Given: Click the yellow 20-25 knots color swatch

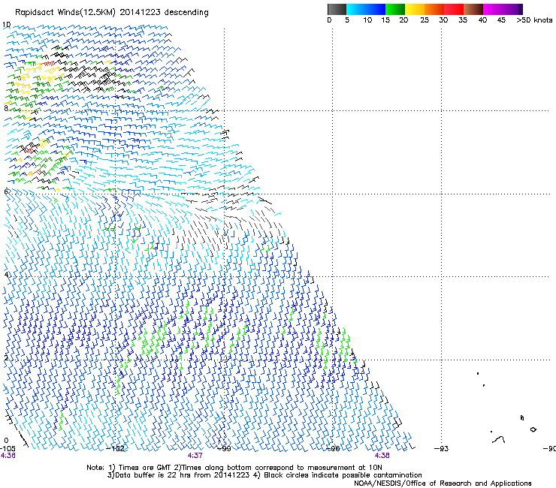Looking at the screenshot, I should click(x=415, y=9).
